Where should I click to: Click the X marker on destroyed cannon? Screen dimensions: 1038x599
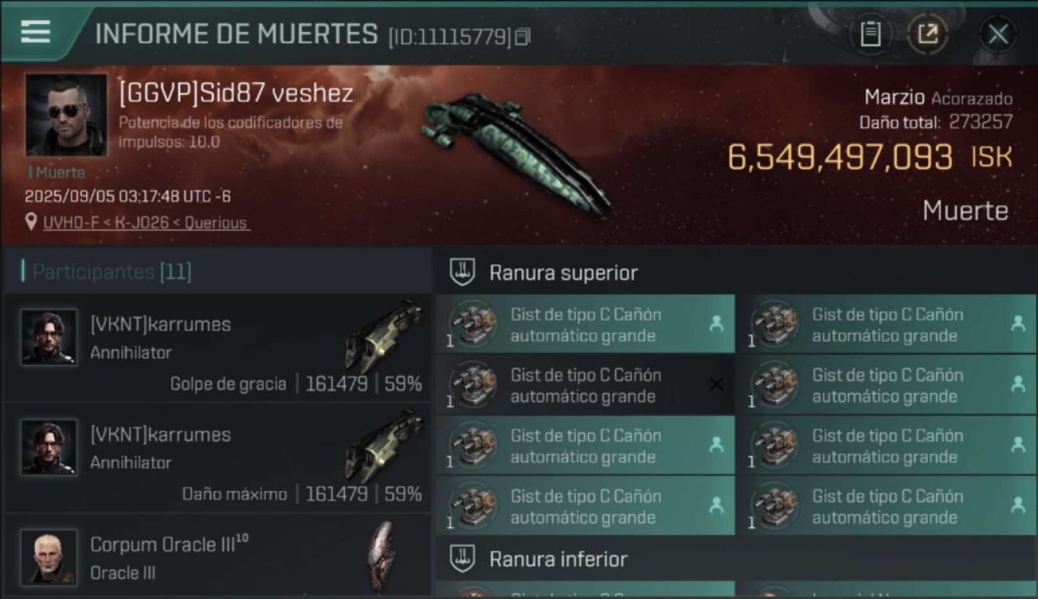pos(716,385)
